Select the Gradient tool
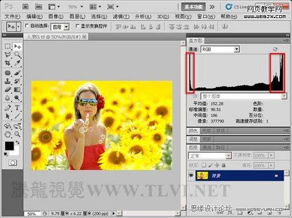This screenshot has height=218, width=292. [18, 89]
